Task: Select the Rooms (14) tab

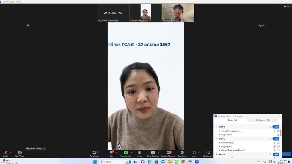Action: coord(232,120)
